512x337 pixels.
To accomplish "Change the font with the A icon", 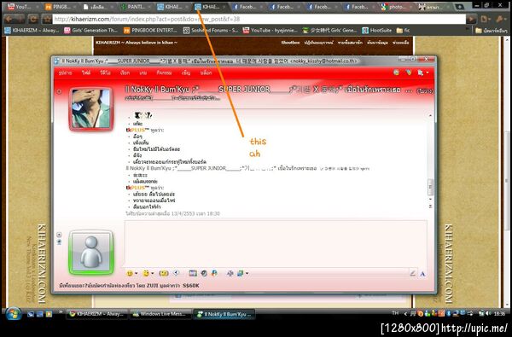I will point(422,274).
